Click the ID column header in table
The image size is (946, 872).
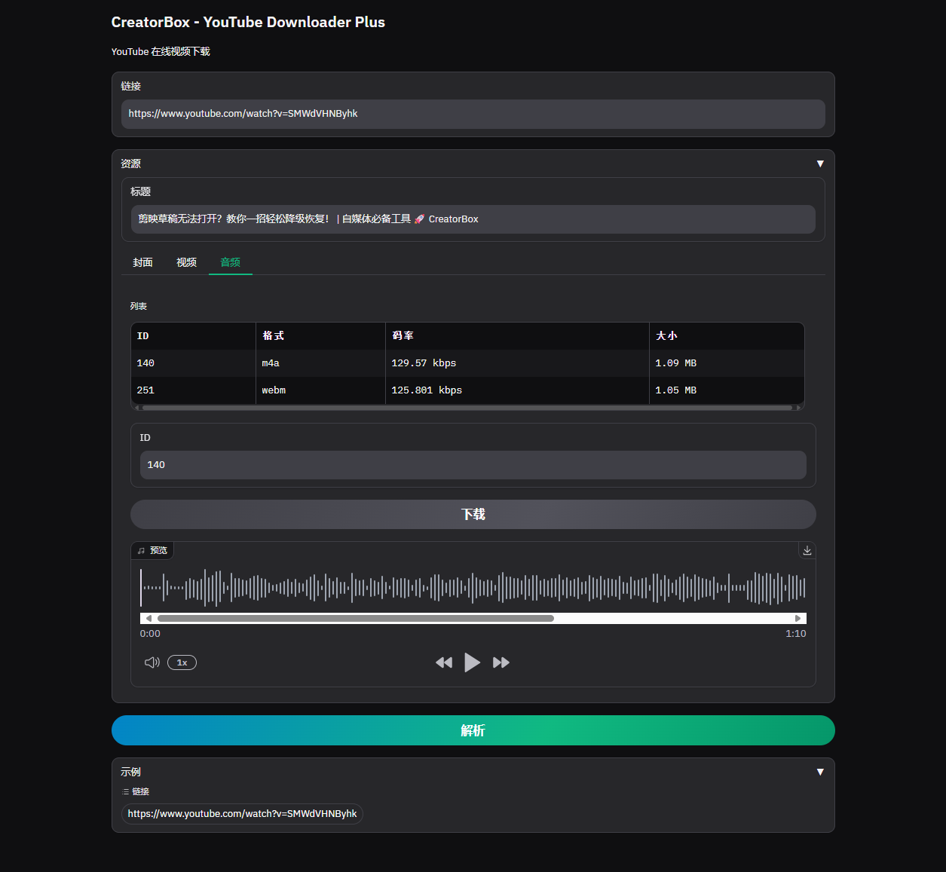[x=194, y=336]
